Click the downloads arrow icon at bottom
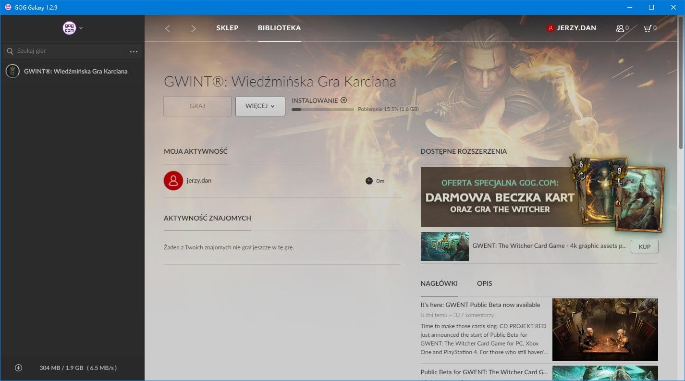Viewport: 685px width, 381px height. pyautogui.click(x=18, y=368)
